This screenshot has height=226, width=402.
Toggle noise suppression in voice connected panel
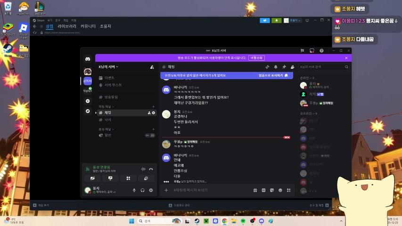(x=143, y=169)
